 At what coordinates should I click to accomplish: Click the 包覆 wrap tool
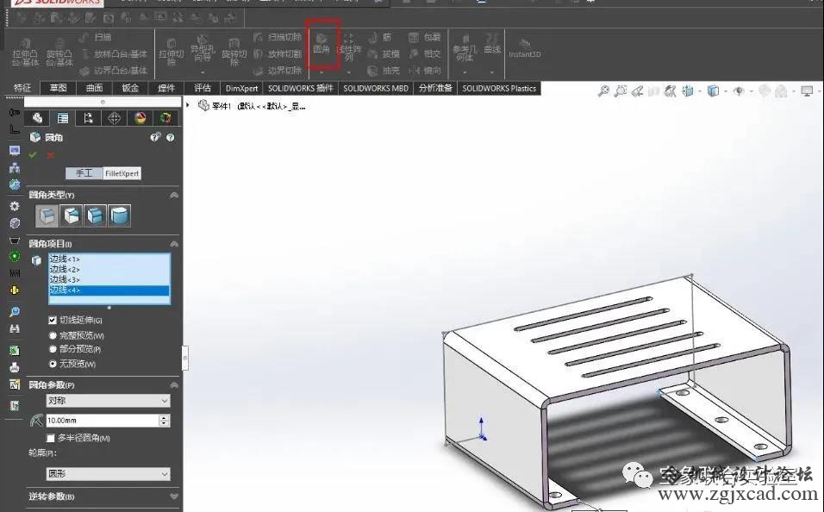tap(425, 37)
